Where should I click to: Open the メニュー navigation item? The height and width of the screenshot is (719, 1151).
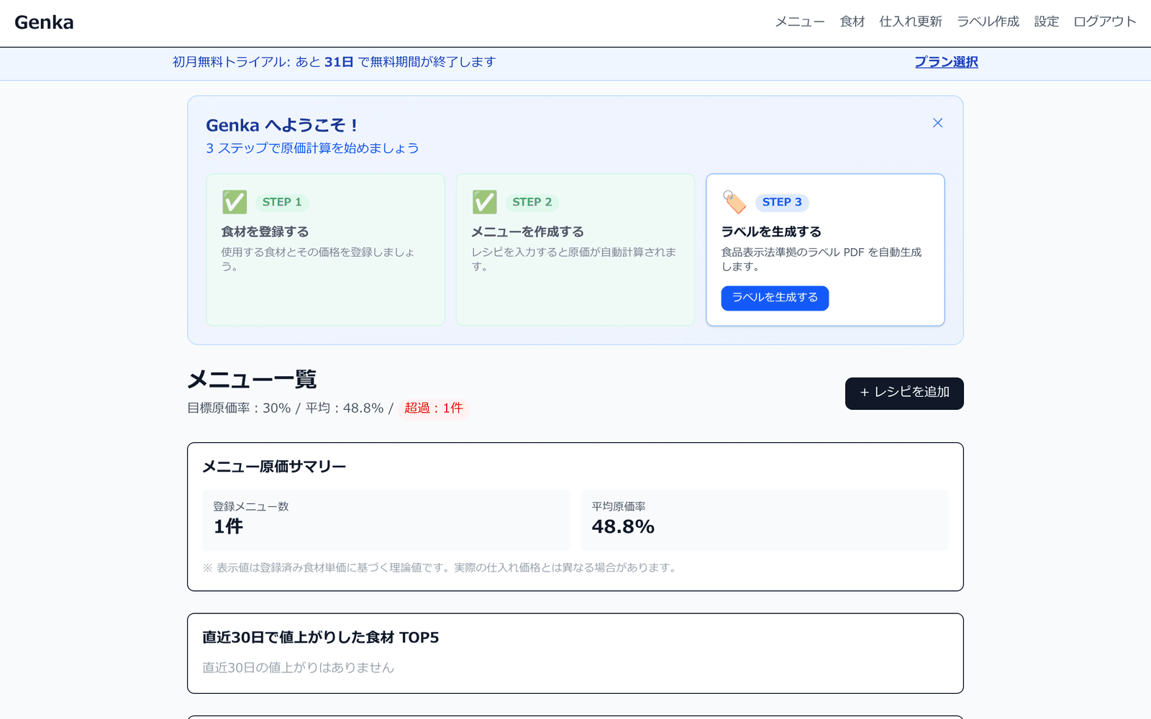(800, 22)
